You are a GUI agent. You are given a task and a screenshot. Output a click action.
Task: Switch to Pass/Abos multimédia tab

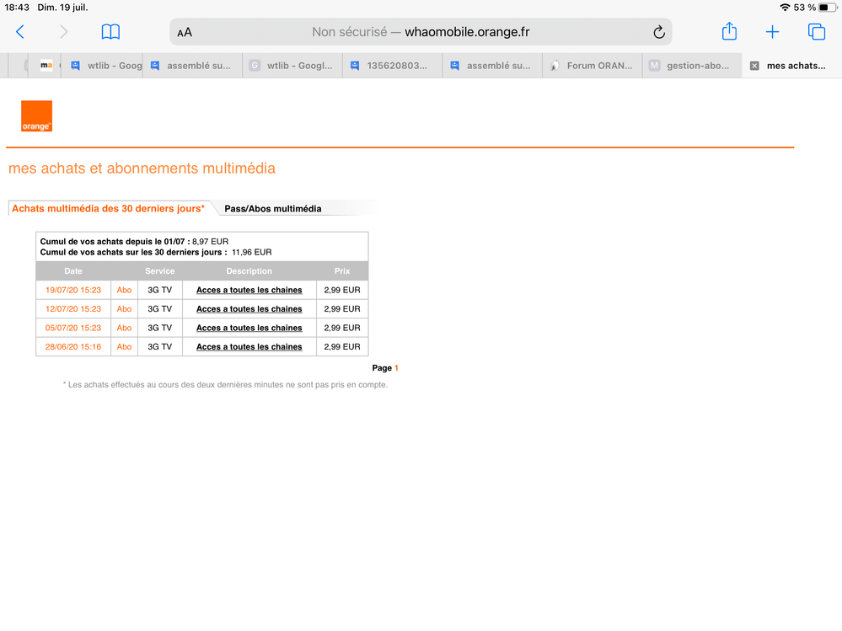pos(272,209)
